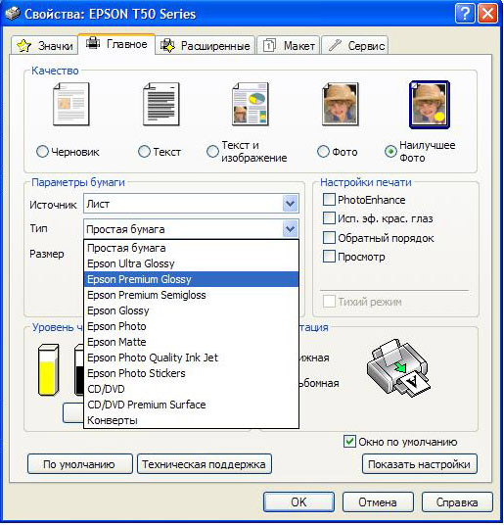Click the Draft quality document icon
This screenshot has width=504, height=525.
70,104
